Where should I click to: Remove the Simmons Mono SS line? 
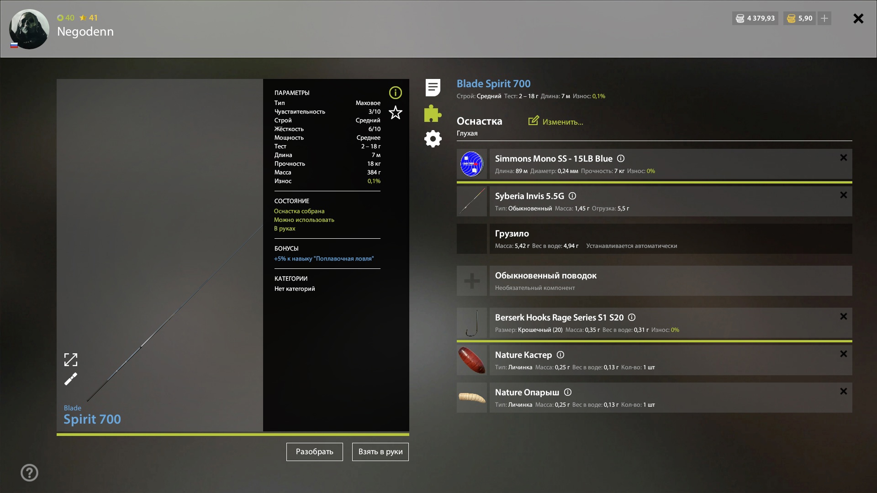pos(843,157)
